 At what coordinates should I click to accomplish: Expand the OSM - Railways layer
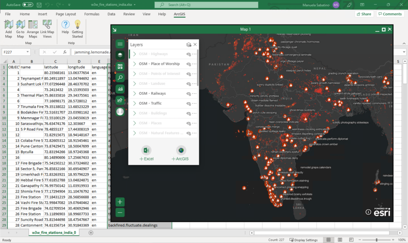[135, 93]
